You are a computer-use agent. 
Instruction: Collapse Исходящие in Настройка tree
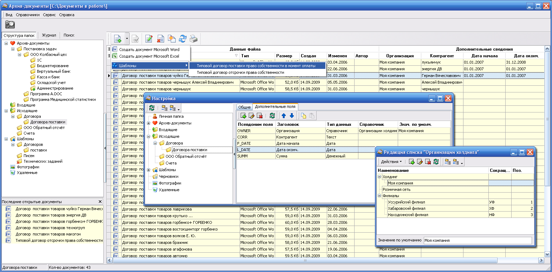pos(149,136)
